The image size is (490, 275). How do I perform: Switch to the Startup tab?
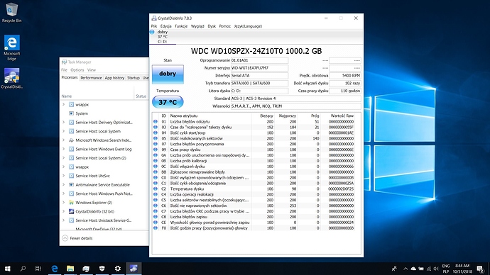pyautogui.click(x=133, y=78)
